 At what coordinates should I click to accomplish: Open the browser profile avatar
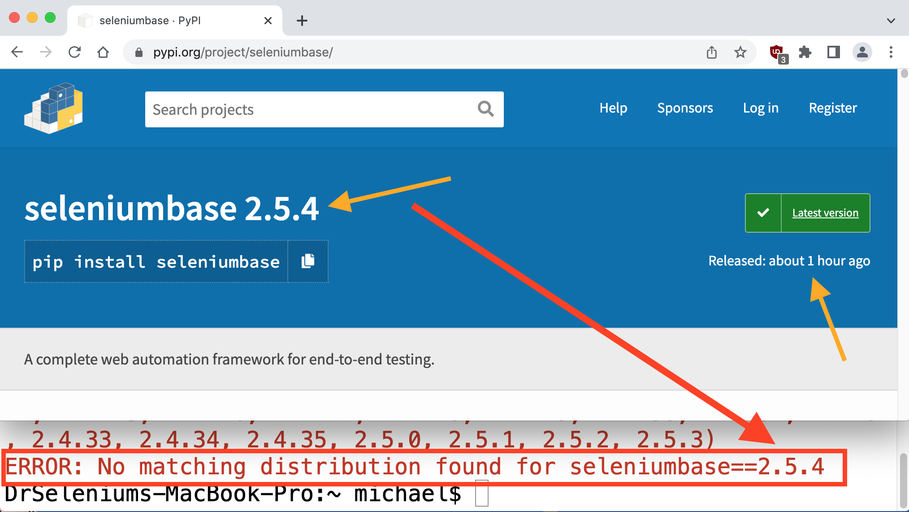[863, 52]
